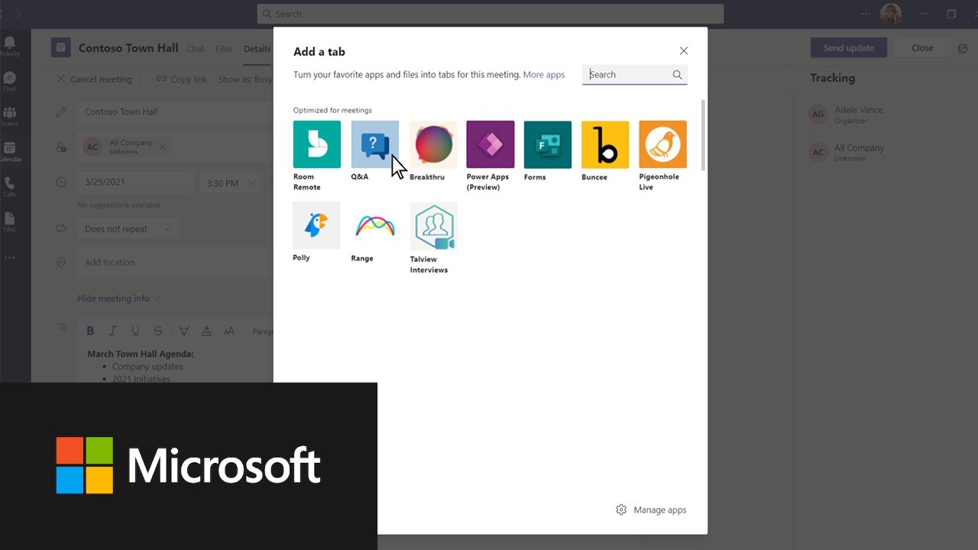Open Manage apps settings
The height and width of the screenshot is (550, 978).
pos(651,510)
